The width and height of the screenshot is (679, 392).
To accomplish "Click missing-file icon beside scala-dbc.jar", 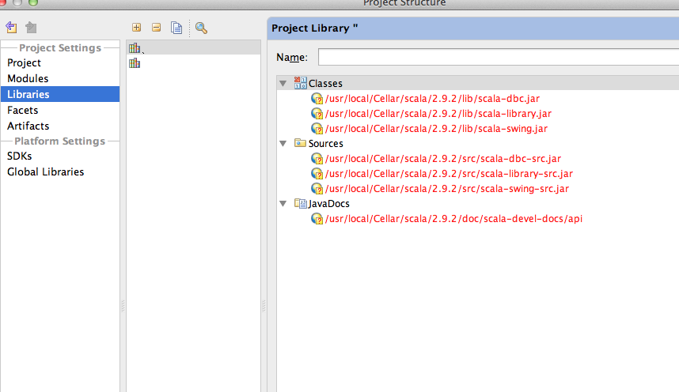I will (317, 99).
